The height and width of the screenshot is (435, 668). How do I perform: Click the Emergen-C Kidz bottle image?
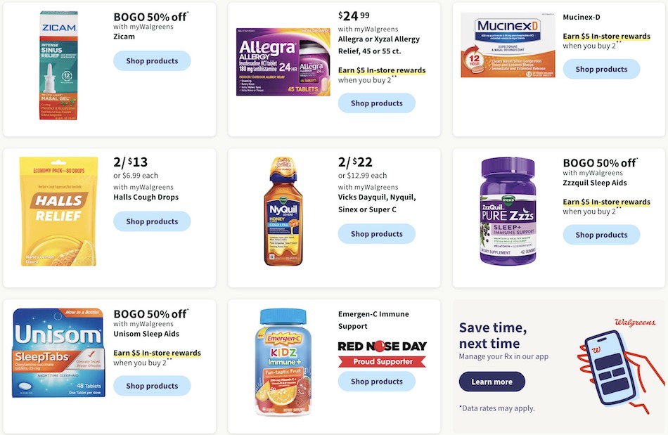tap(283, 363)
